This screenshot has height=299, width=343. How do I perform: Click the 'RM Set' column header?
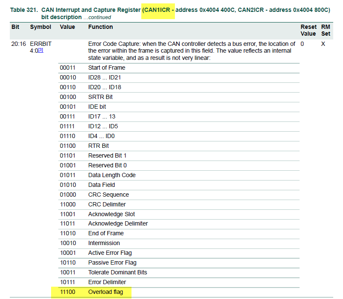[x=326, y=30]
